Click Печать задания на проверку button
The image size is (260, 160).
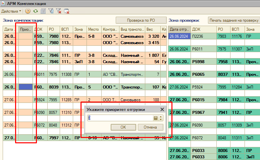[234, 20]
